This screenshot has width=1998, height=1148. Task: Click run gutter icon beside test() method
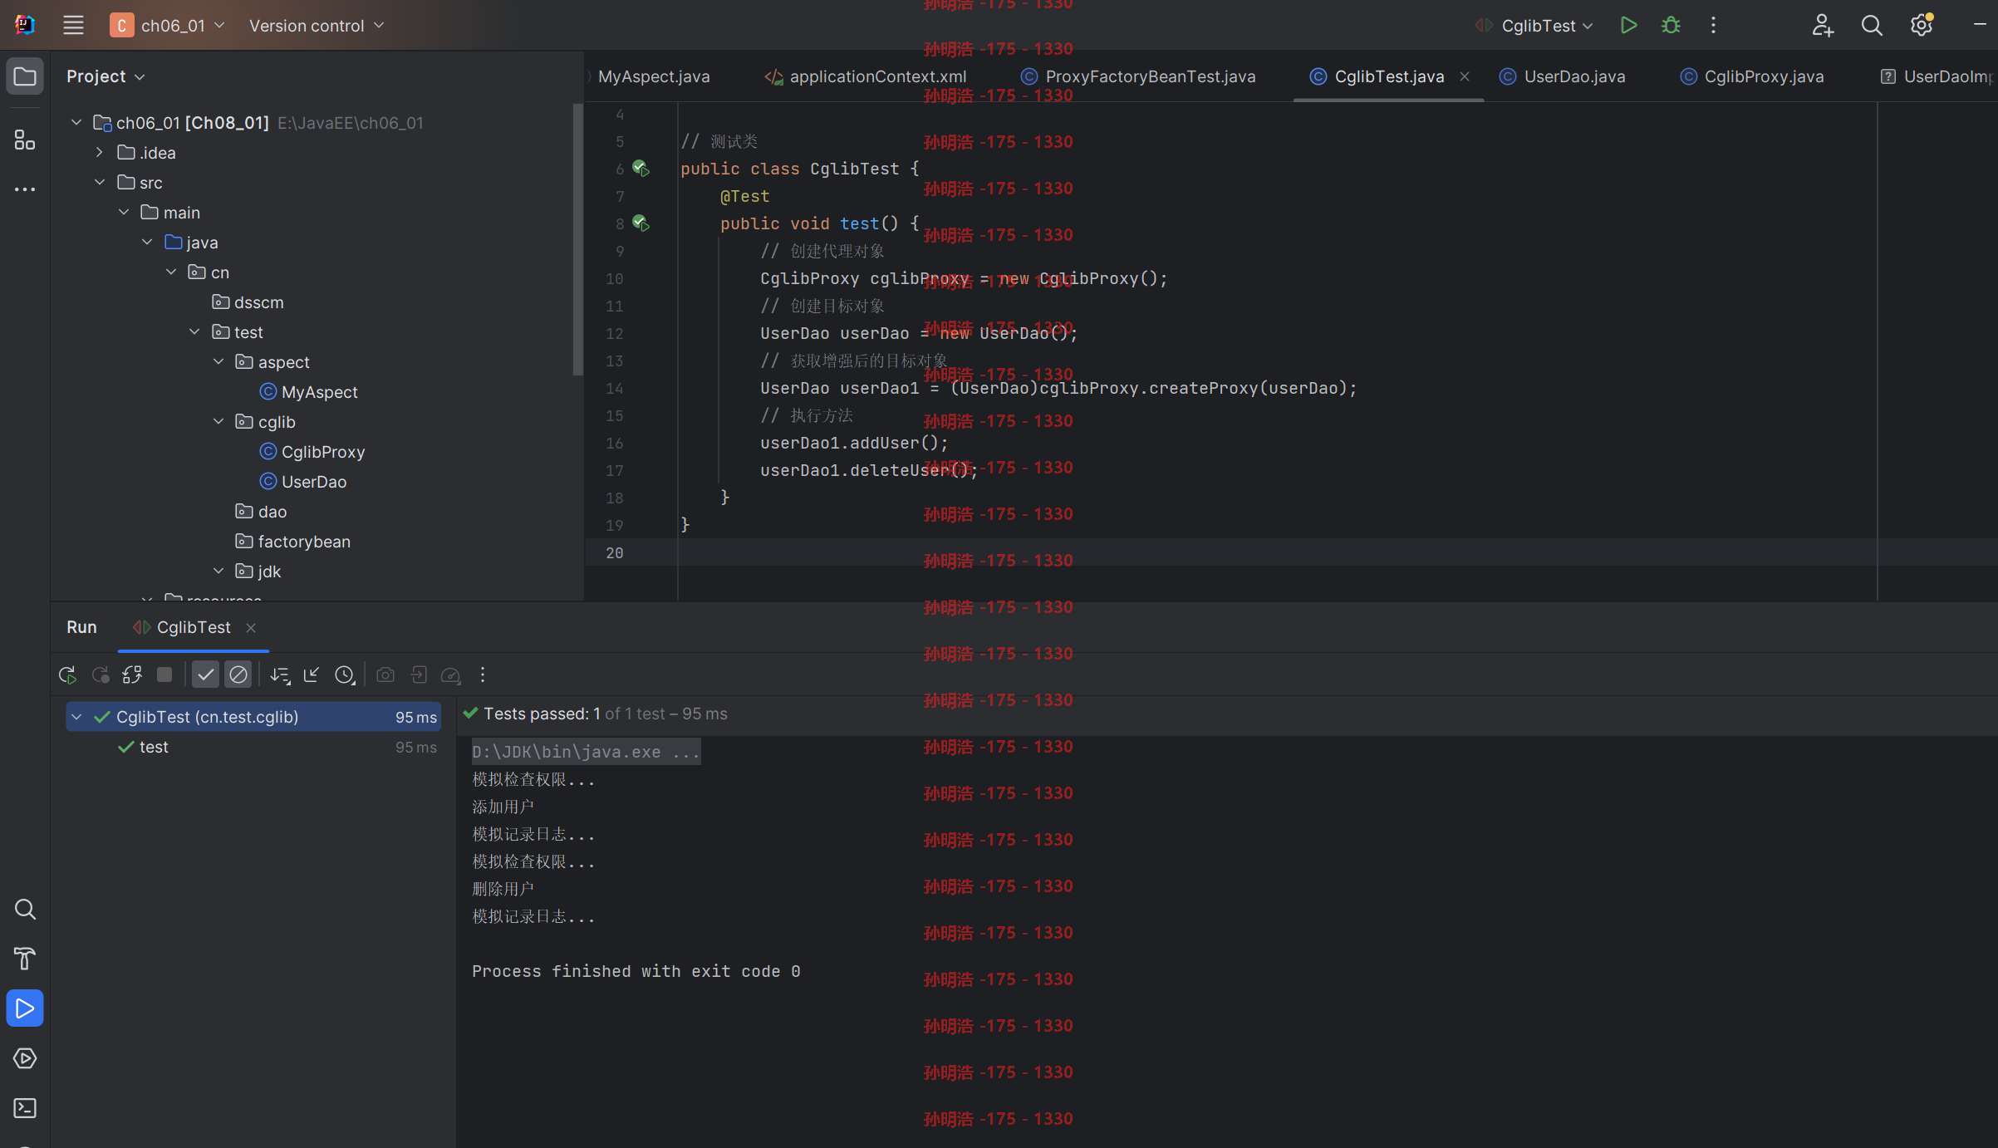pyautogui.click(x=641, y=223)
